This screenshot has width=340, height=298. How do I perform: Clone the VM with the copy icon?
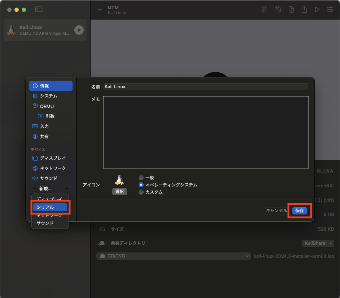click(x=278, y=9)
